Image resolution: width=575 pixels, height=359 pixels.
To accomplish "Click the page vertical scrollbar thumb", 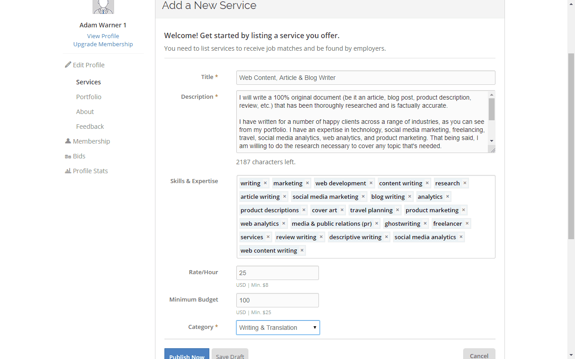I will (x=571, y=146).
